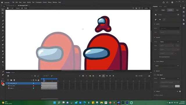Image resolution: width=186 pixels, height=105 pixels.
Task: Go to previous keyframe arrow
Action: pos(80,76)
